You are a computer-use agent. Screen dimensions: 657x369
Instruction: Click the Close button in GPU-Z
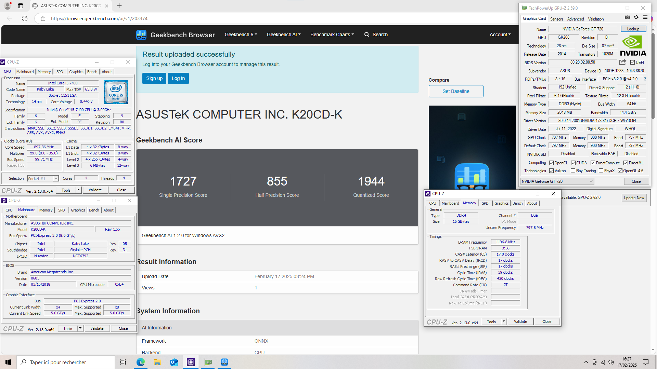[636, 181]
